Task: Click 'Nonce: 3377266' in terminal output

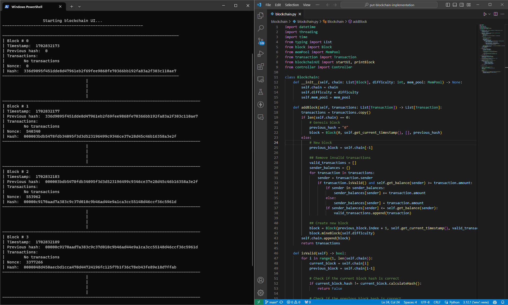Action: point(25,262)
